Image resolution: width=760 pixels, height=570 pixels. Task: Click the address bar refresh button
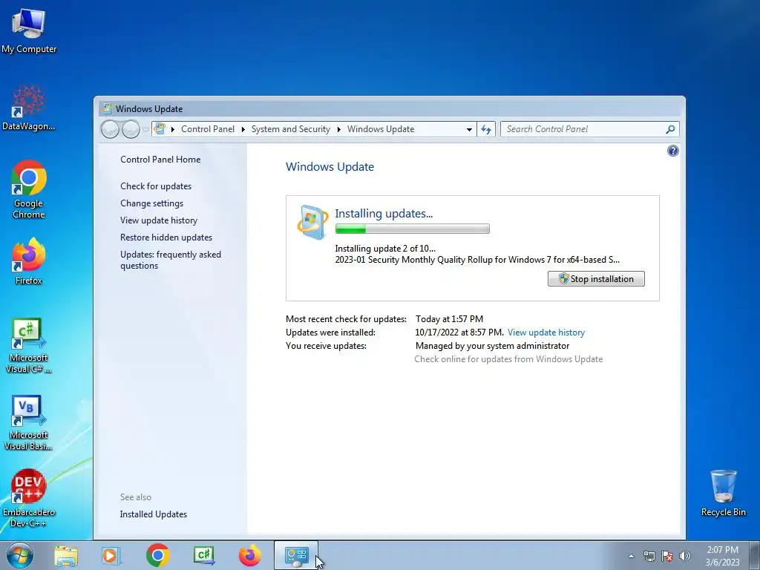(486, 129)
